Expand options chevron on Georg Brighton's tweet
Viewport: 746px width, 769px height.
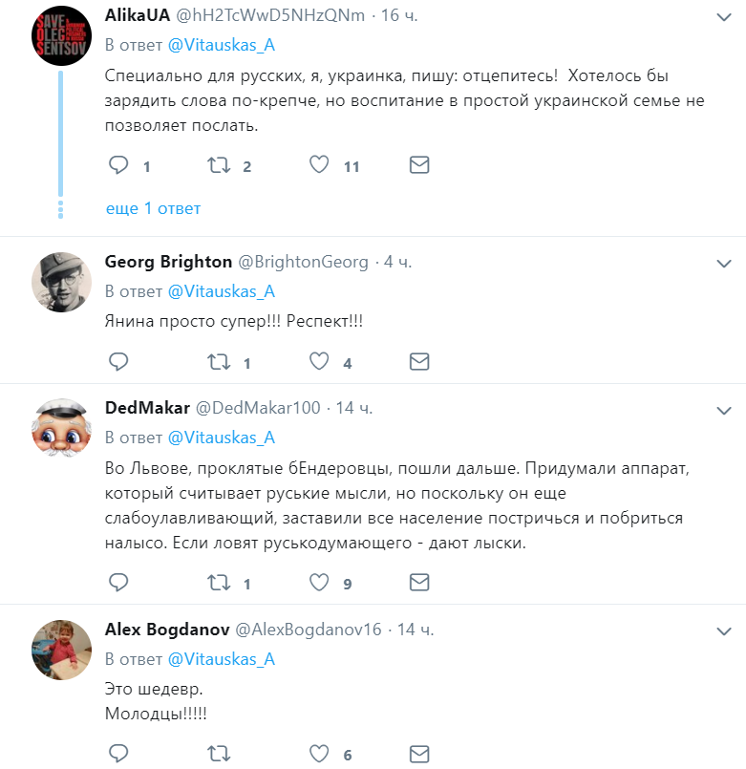pos(724,264)
